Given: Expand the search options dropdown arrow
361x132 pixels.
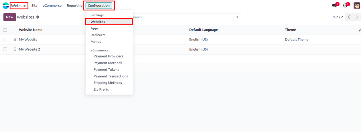Looking at the screenshot, I should click(x=237, y=17).
